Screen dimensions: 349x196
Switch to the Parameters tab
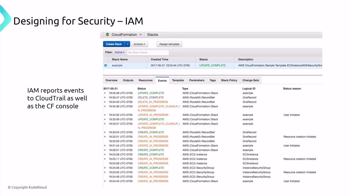[x=197, y=80]
